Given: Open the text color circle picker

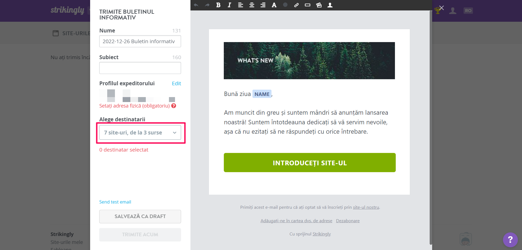Looking at the screenshot, I should (x=285, y=5).
